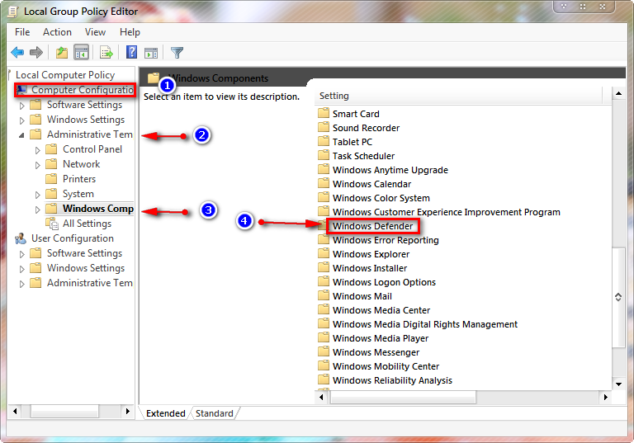The image size is (634, 443).
Task: Click the Up one level folder icon
Action: [62, 53]
